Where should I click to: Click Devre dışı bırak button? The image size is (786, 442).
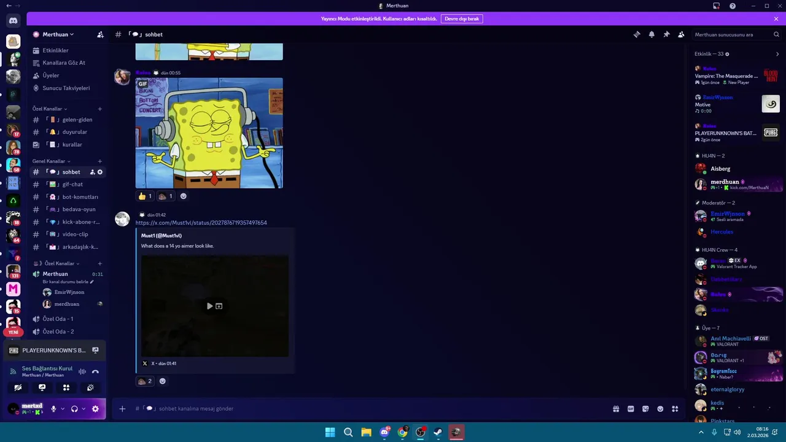point(462,19)
